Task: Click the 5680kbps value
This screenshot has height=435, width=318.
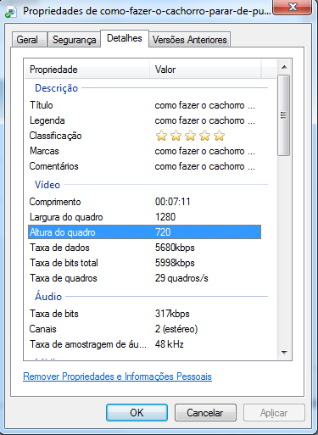Action: click(x=175, y=248)
